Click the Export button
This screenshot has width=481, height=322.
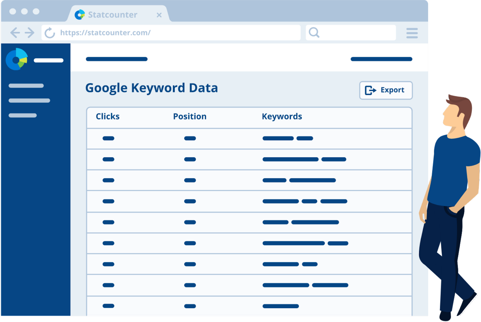(x=386, y=90)
